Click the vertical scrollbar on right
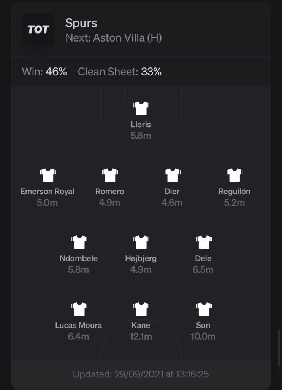282x390 pixels. 279,348
